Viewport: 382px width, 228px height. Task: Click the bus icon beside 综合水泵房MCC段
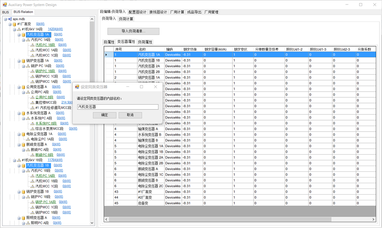point(33,129)
